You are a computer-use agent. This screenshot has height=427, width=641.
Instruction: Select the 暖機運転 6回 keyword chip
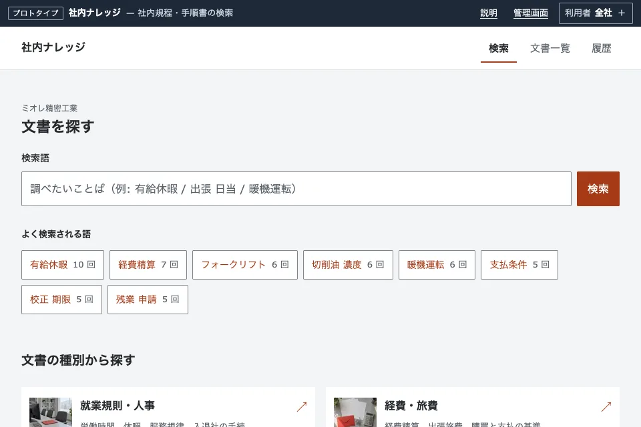pos(437,265)
